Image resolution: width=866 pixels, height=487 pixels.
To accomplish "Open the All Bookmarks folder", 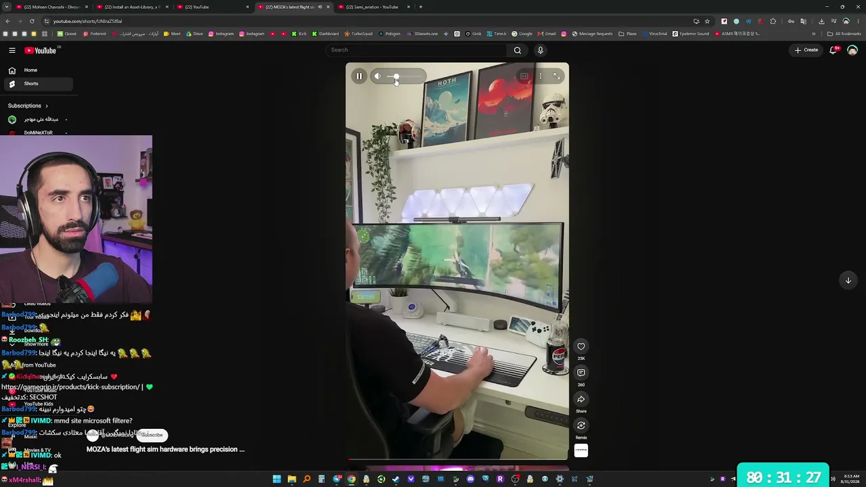I will [x=845, y=34].
